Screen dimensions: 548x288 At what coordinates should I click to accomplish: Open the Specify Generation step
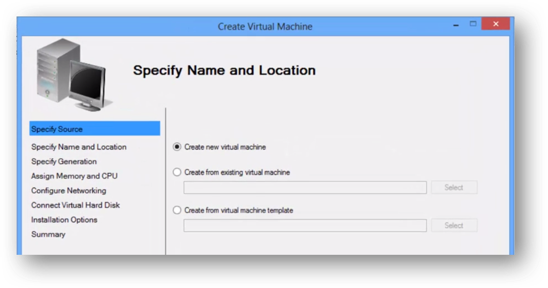click(x=64, y=161)
